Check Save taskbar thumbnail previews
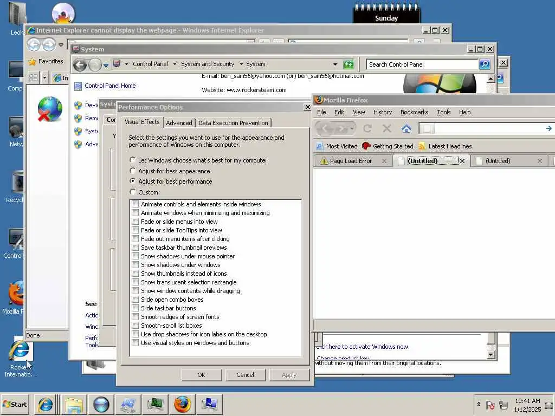This screenshot has width=555, height=416. click(x=135, y=247)
